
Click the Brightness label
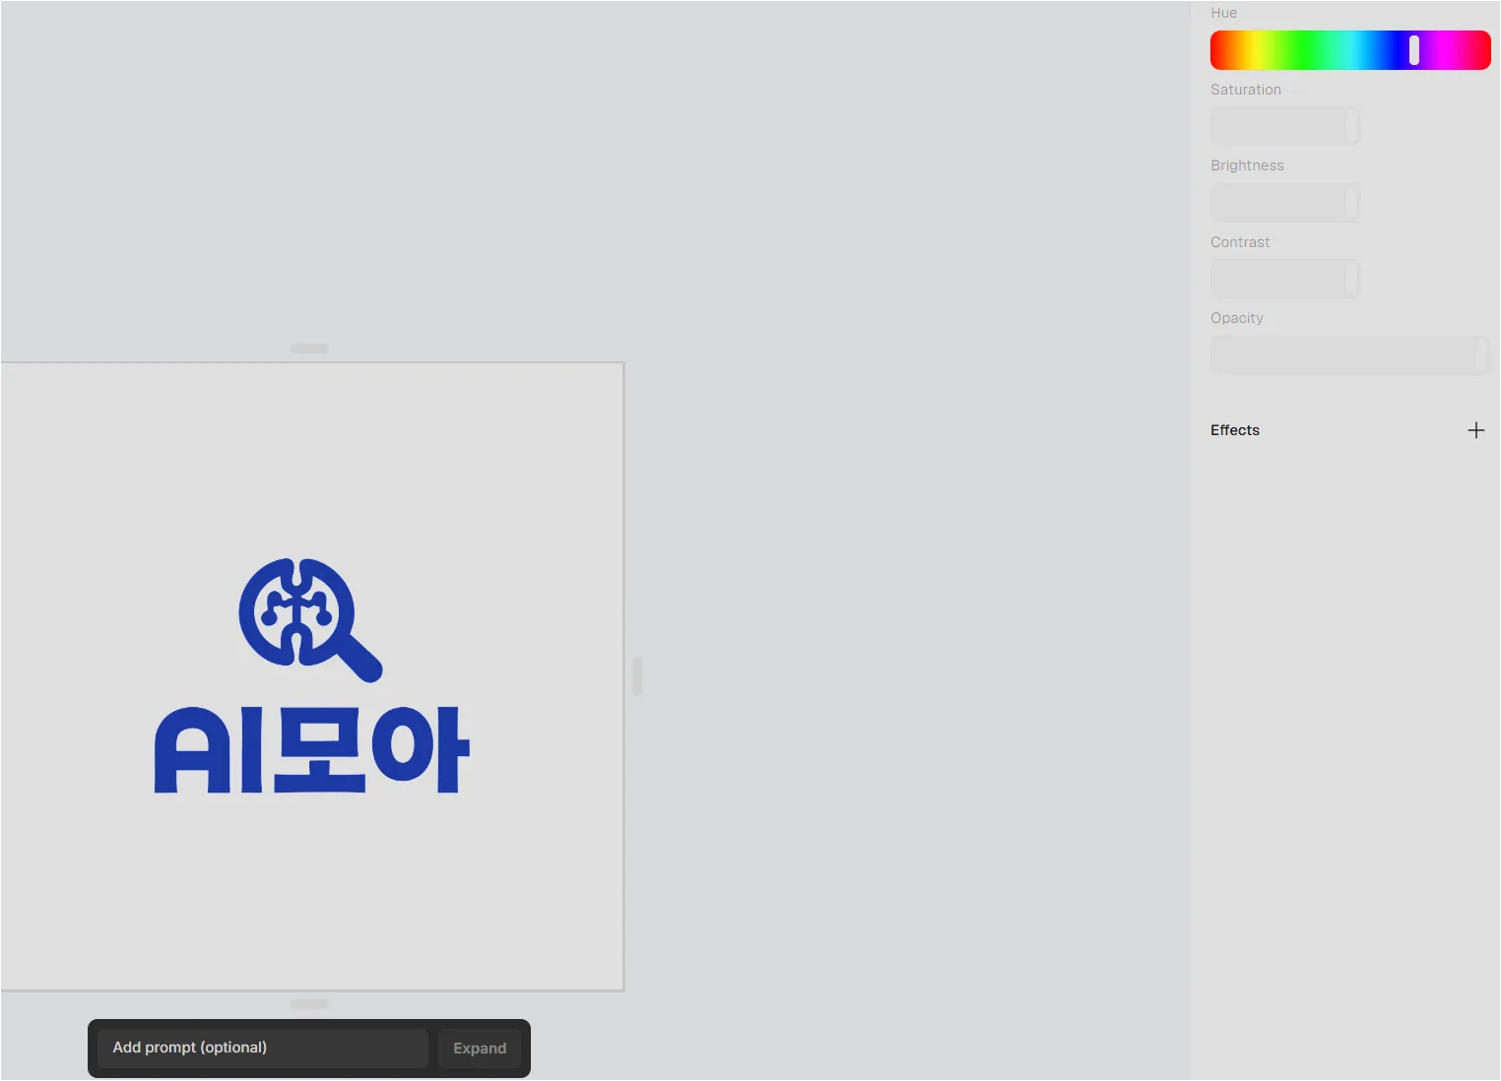1247,165
